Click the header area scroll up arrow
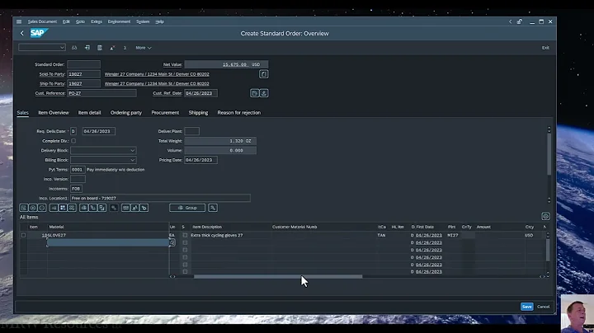The width and height of the screenshot is (594, 333). [x=549, y=129]
